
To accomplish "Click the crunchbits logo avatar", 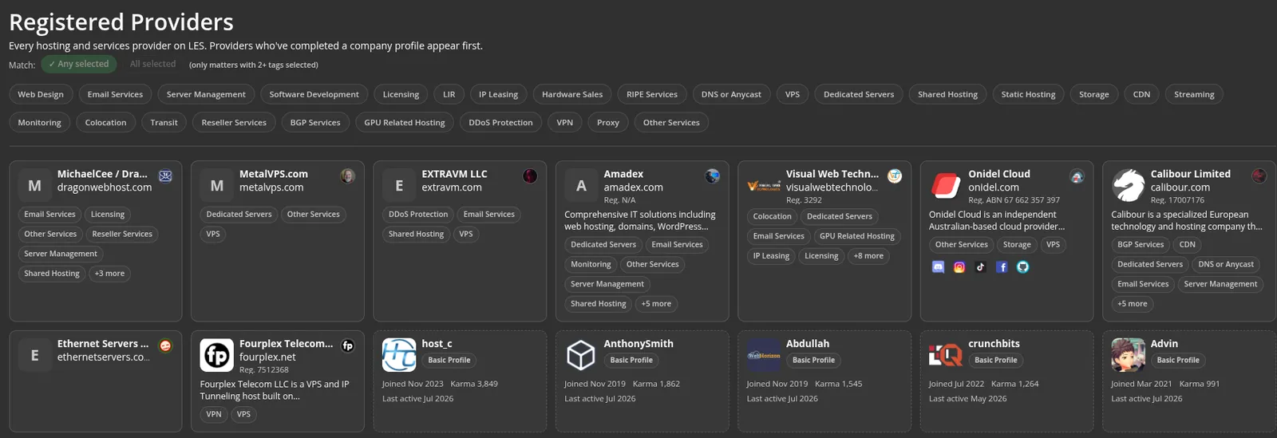I will pos(946,355).
